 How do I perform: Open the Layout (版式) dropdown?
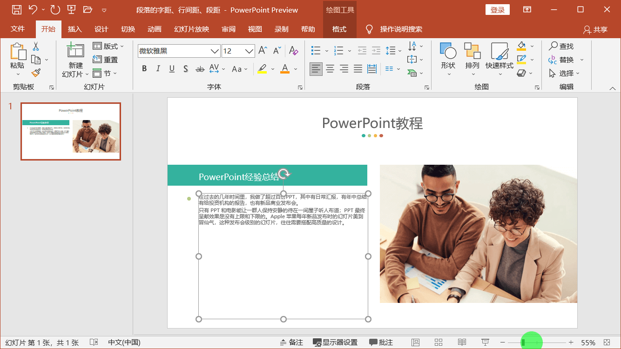coord(108,46)
